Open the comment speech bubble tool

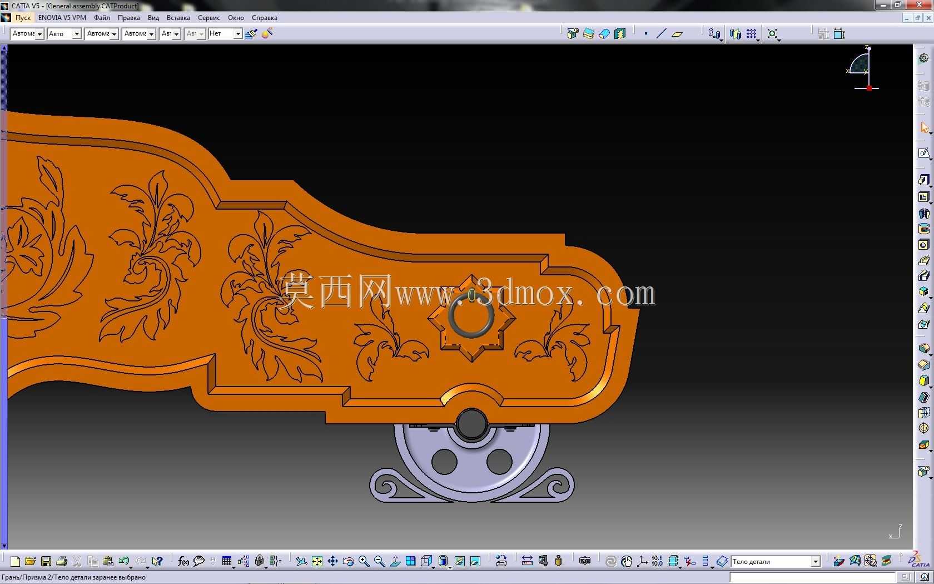click(x=199, y=562)
